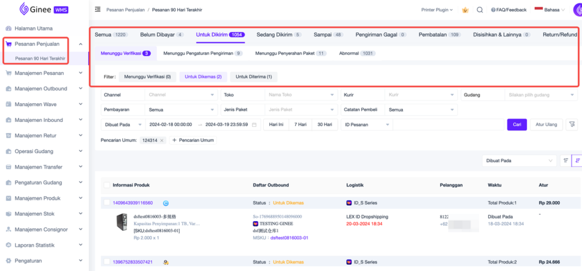The width and height of the screenshot is (582, 271).
Task: Remove the 124314 search tag
Action: pos(161,140)
